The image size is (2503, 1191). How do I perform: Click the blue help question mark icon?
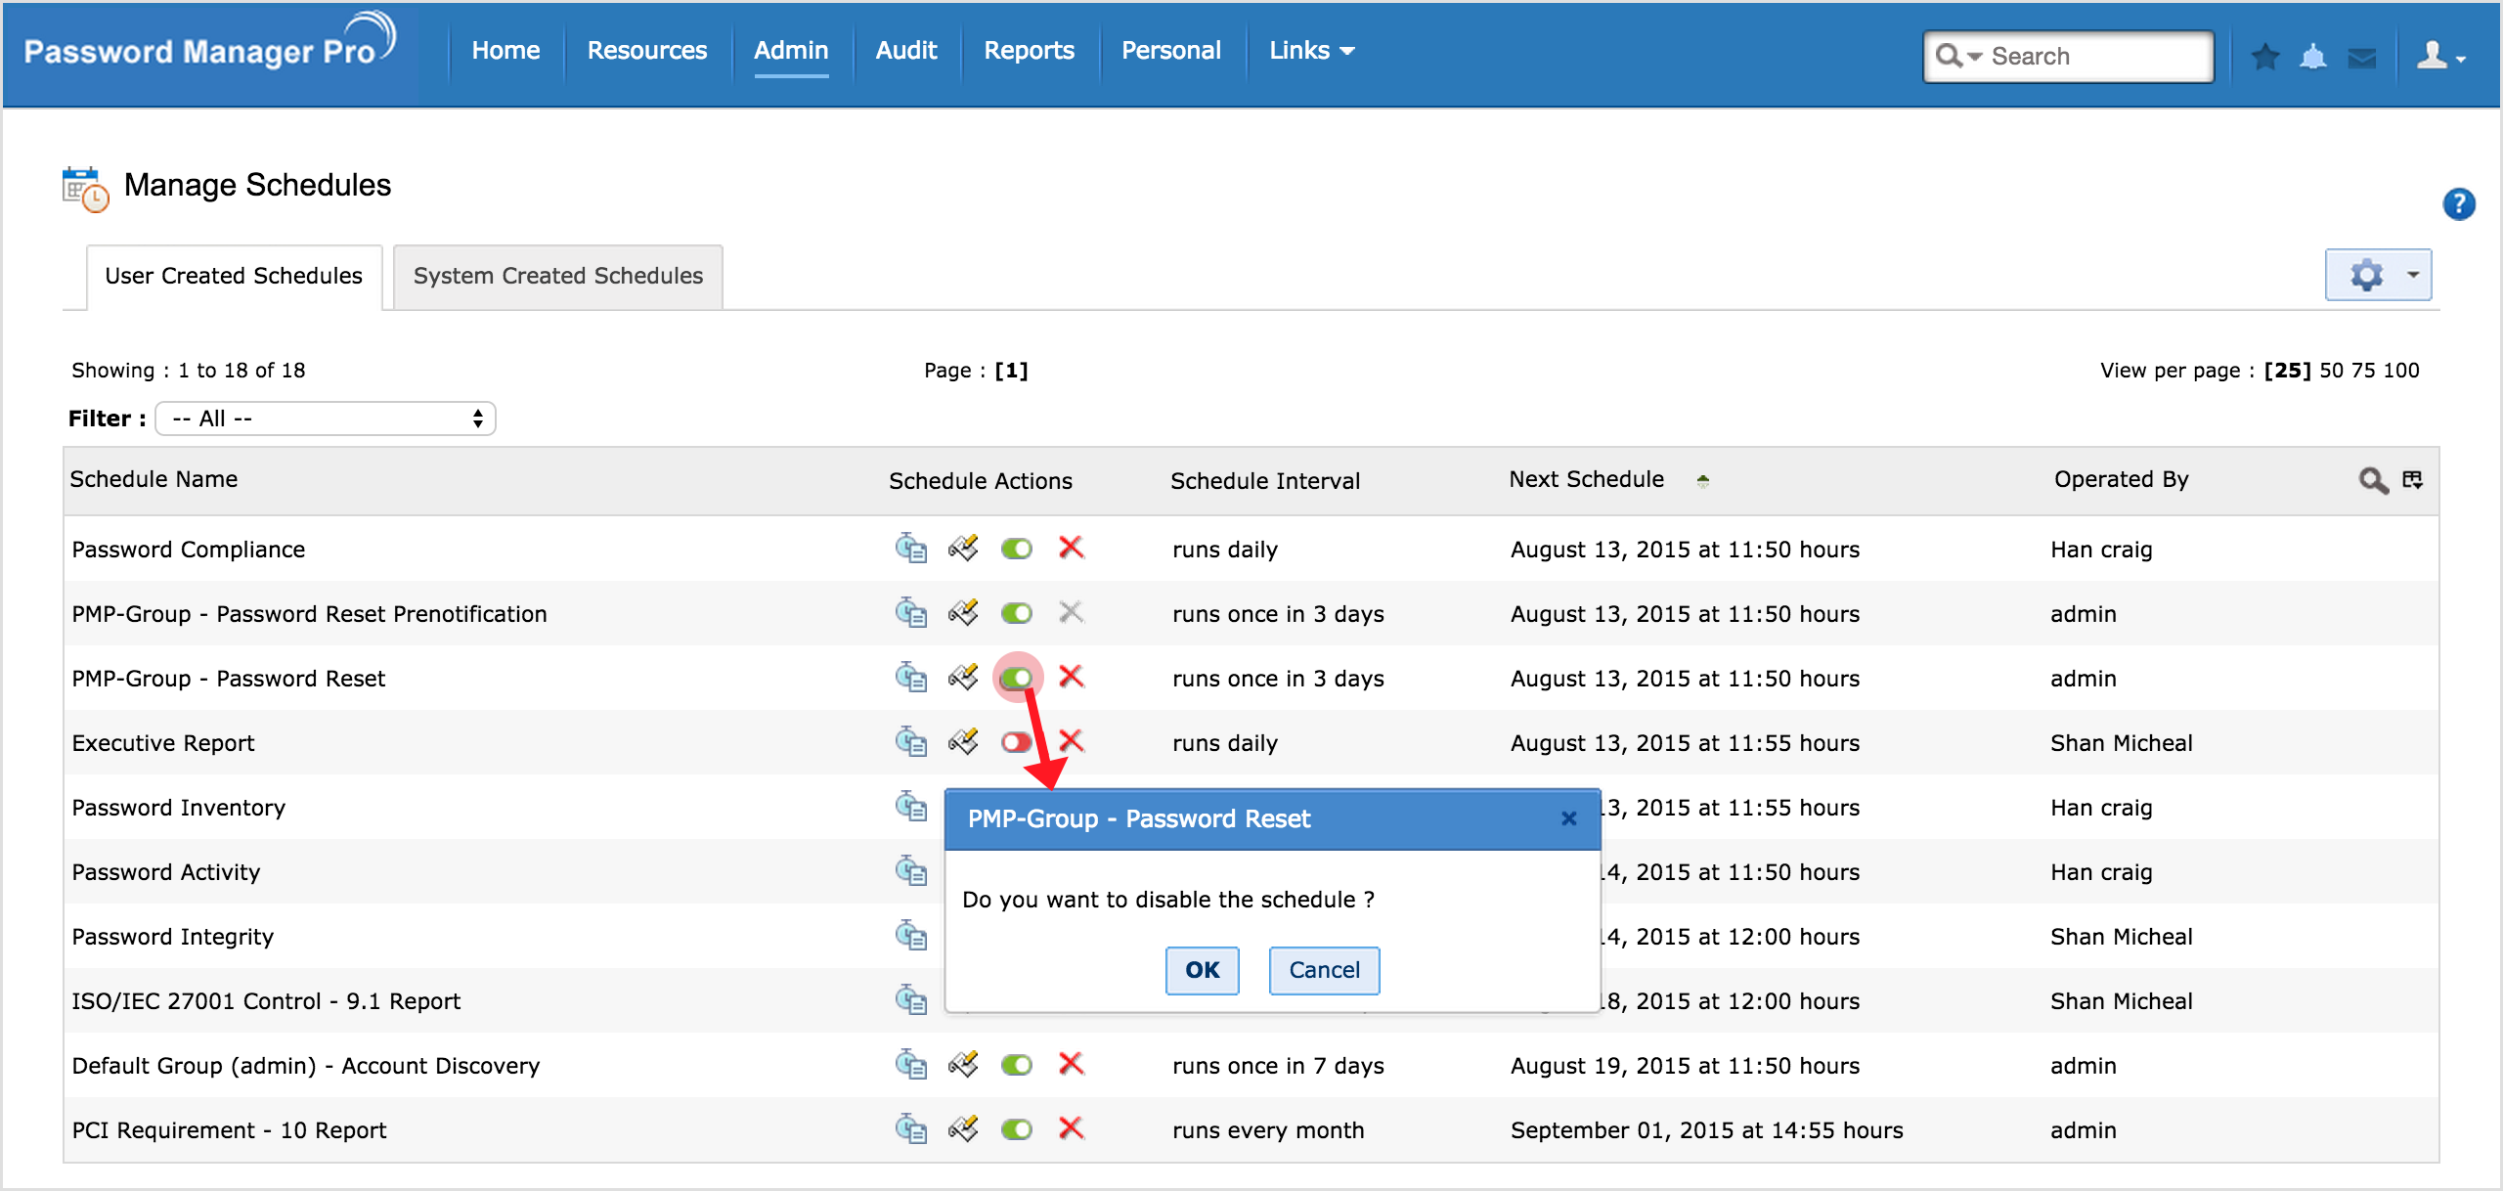coord(2458,203)
